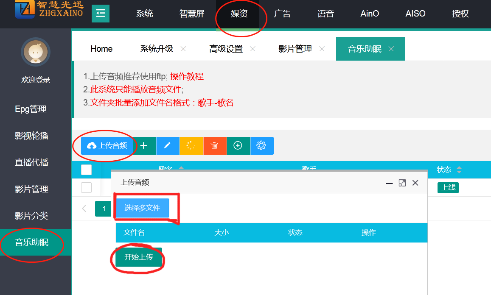
Task: Click the orange trash delete icon
Action: click(x=214, y=146)
